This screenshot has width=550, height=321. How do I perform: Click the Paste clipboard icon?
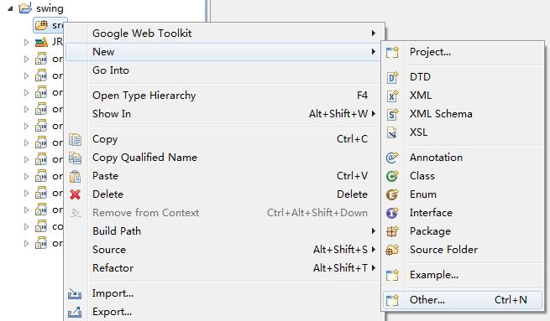click(x=75, y=176)
